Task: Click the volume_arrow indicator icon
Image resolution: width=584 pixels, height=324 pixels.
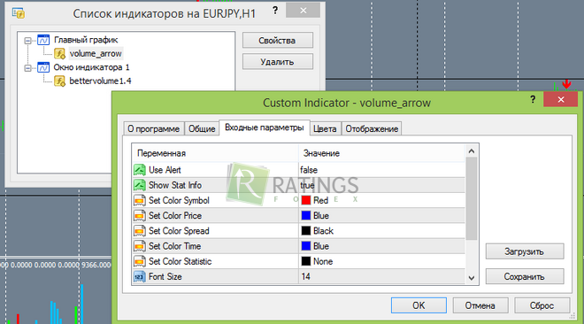Action: click(x=59, y=54)
